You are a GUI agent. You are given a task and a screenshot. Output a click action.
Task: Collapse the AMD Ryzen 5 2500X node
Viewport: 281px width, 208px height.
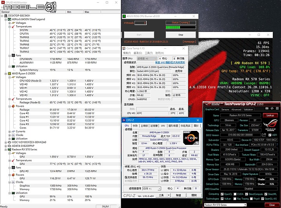(6, 74)
